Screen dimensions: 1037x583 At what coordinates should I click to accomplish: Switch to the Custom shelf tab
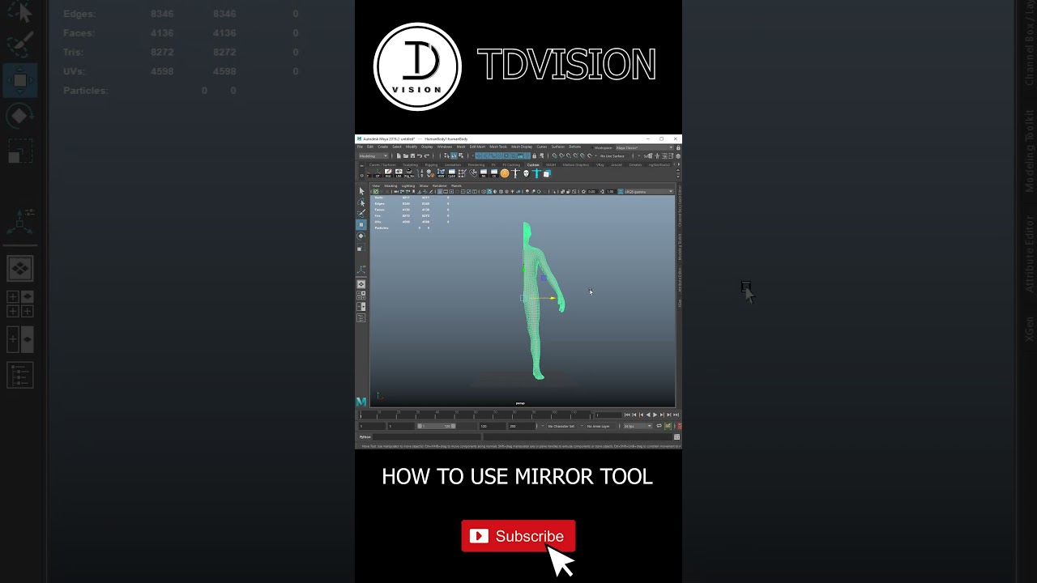click(x=533, y=164)
